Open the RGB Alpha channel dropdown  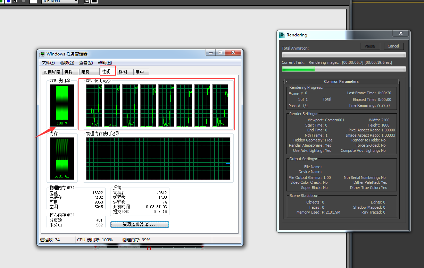click(x=60, y=1)
